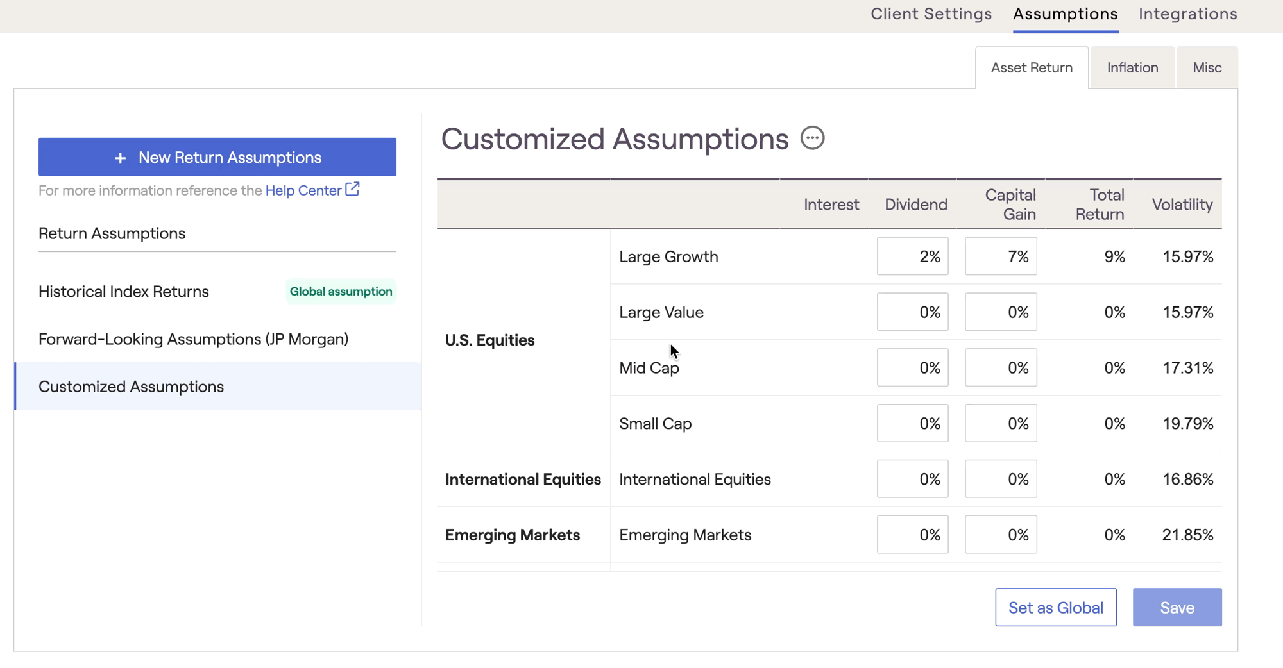Click the external link icon beside Help Center
The height and width of the screenshot is (668, 1283).
click(352, 190)
